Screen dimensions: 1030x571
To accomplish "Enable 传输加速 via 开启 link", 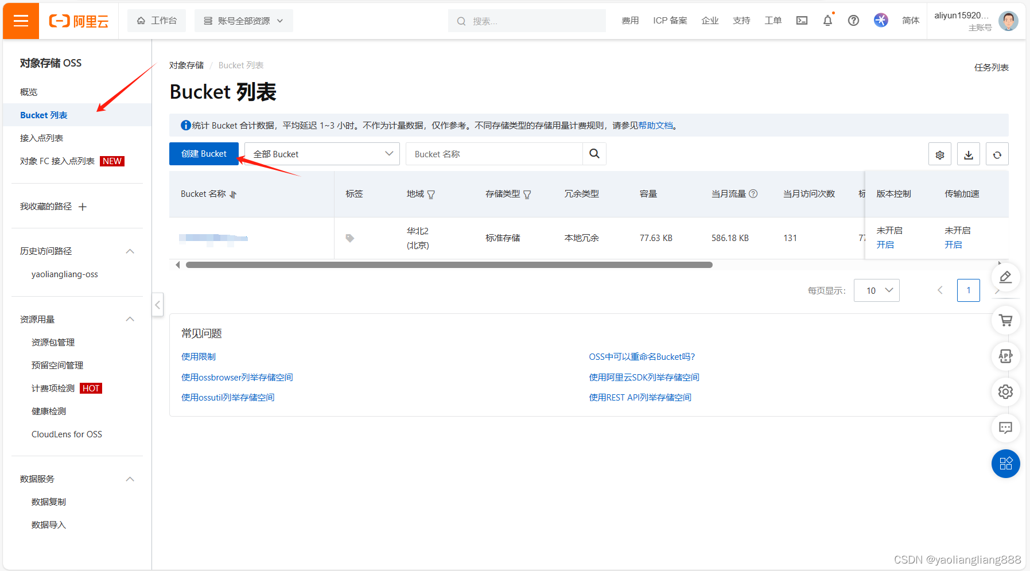I will coord(953,244).
